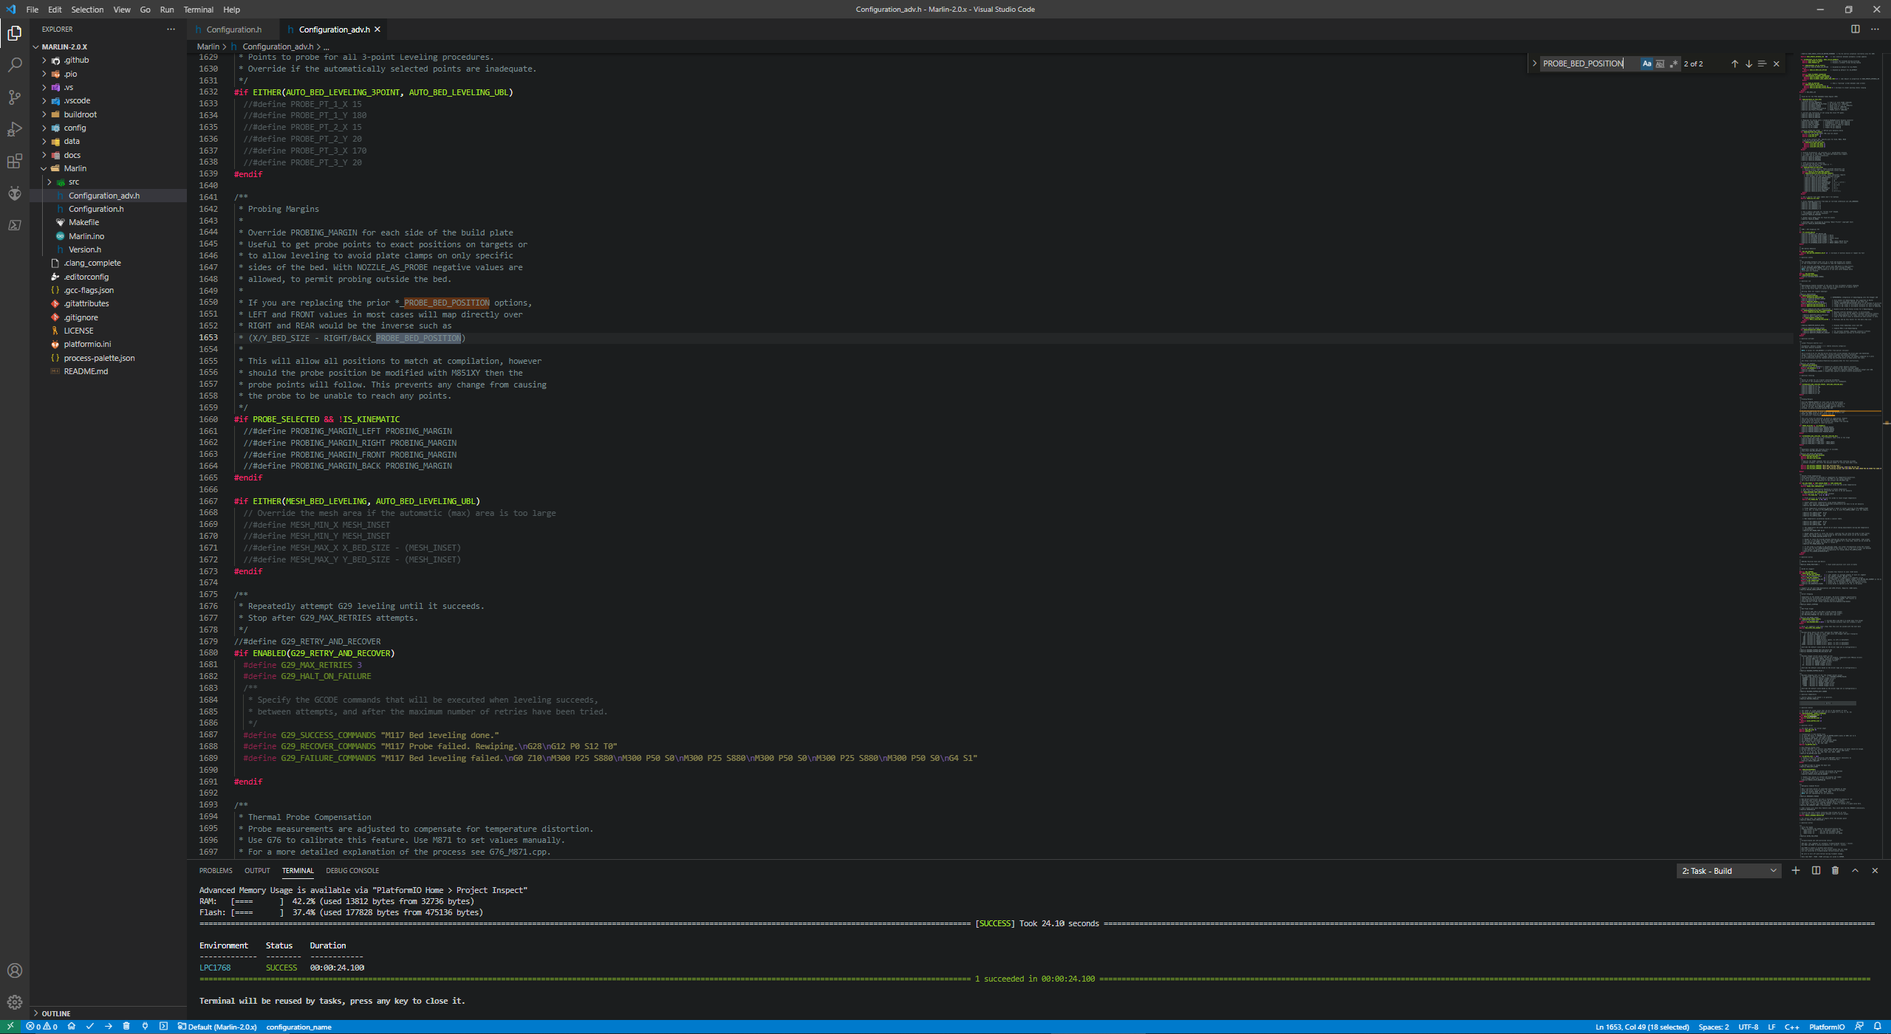Screen dimensions: 1891x1034
Task: Split the terminal panel
Action: click(x=1816, y=870)
